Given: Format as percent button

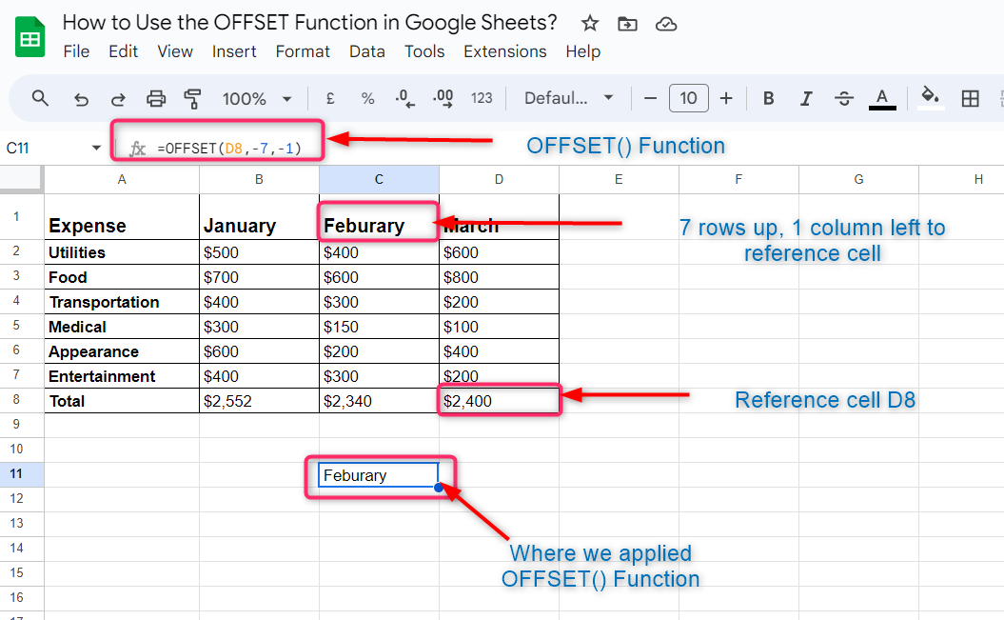Looking at the screenshot, I should [367, 98].
